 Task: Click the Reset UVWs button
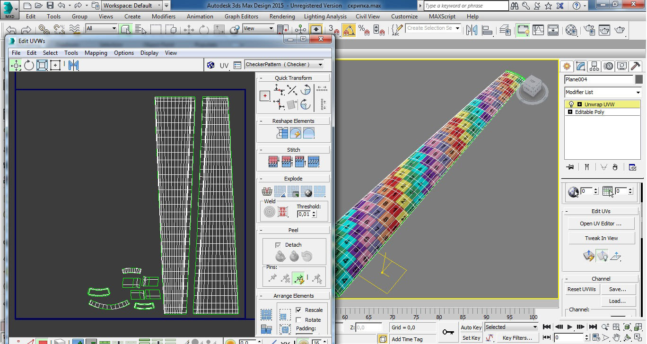(x=582, y=289)
